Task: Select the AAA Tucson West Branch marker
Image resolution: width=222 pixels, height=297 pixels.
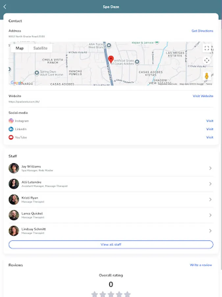Action: pos(109,46)
